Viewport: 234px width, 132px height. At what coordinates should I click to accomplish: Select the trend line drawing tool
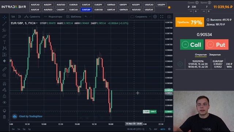4,23
